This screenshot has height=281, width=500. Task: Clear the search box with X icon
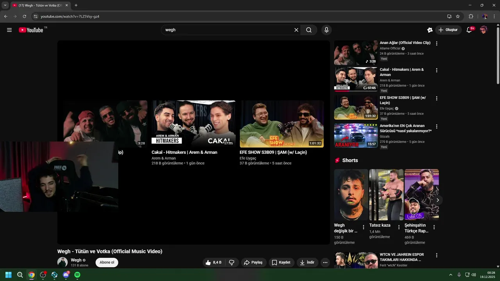coord(296,30)
